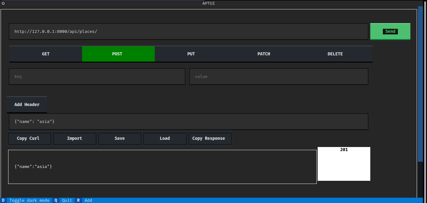Select the GET method tab
Viewport: 427px width, 203px height.
click(46, 54)
